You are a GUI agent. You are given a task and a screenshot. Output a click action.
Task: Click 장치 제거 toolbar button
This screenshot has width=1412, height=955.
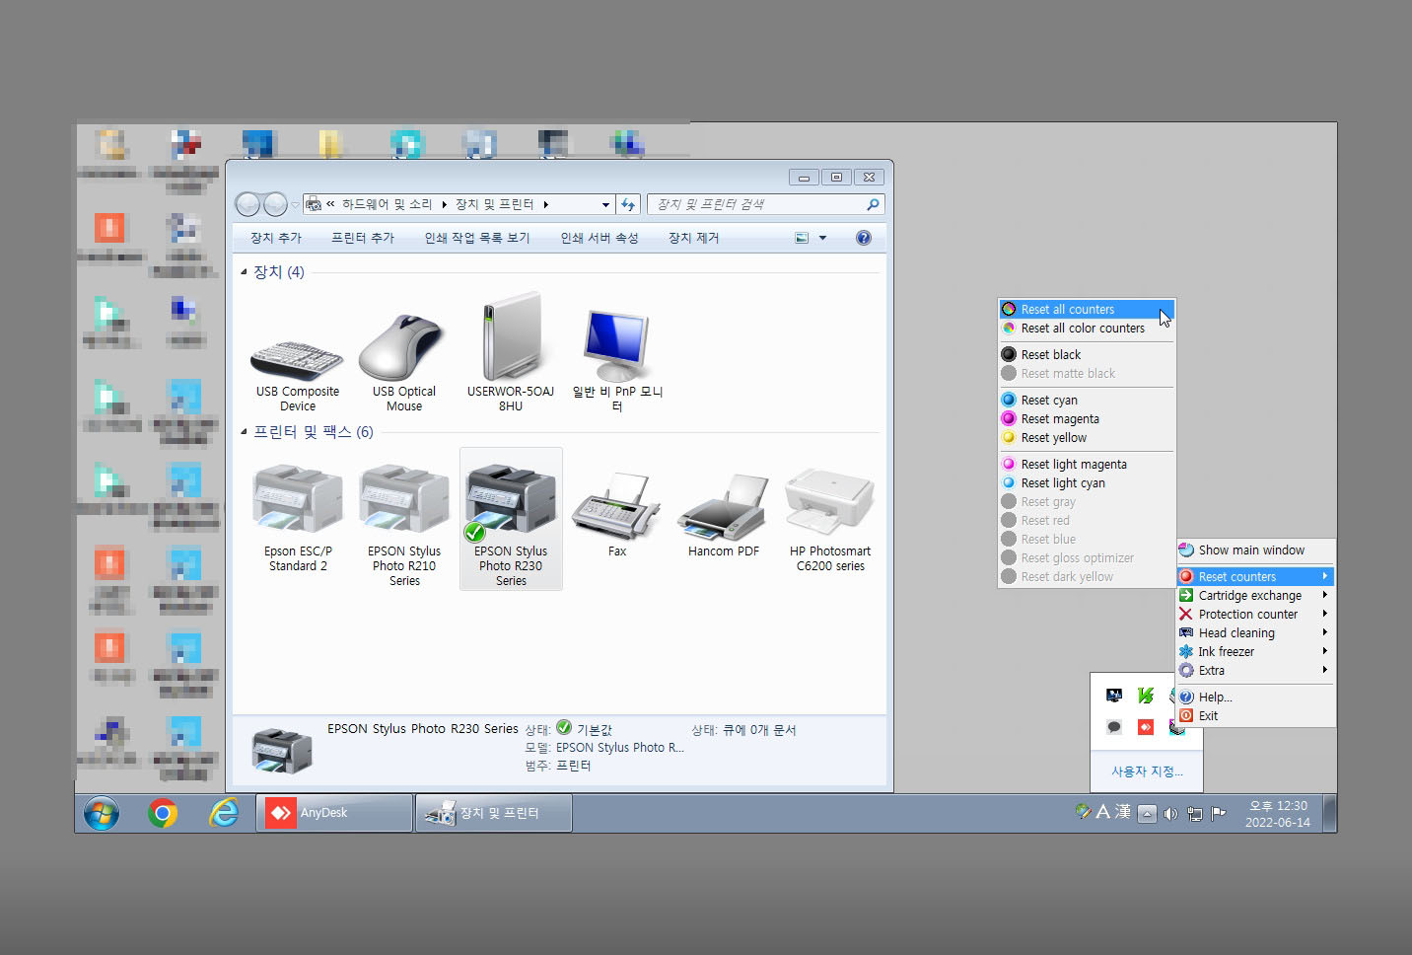(x=694, y=238)
